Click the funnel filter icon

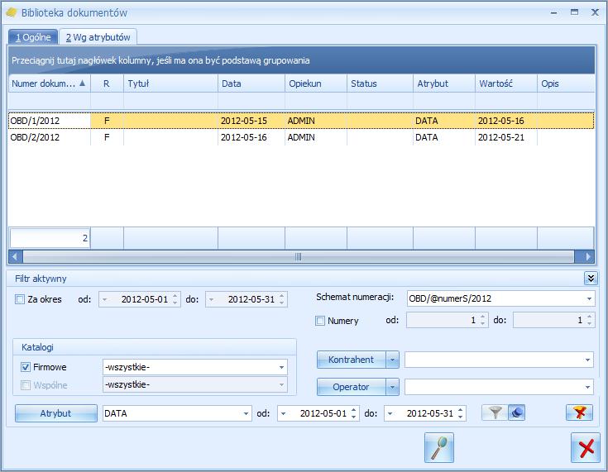pyautogui.click(x=495, y=412)
